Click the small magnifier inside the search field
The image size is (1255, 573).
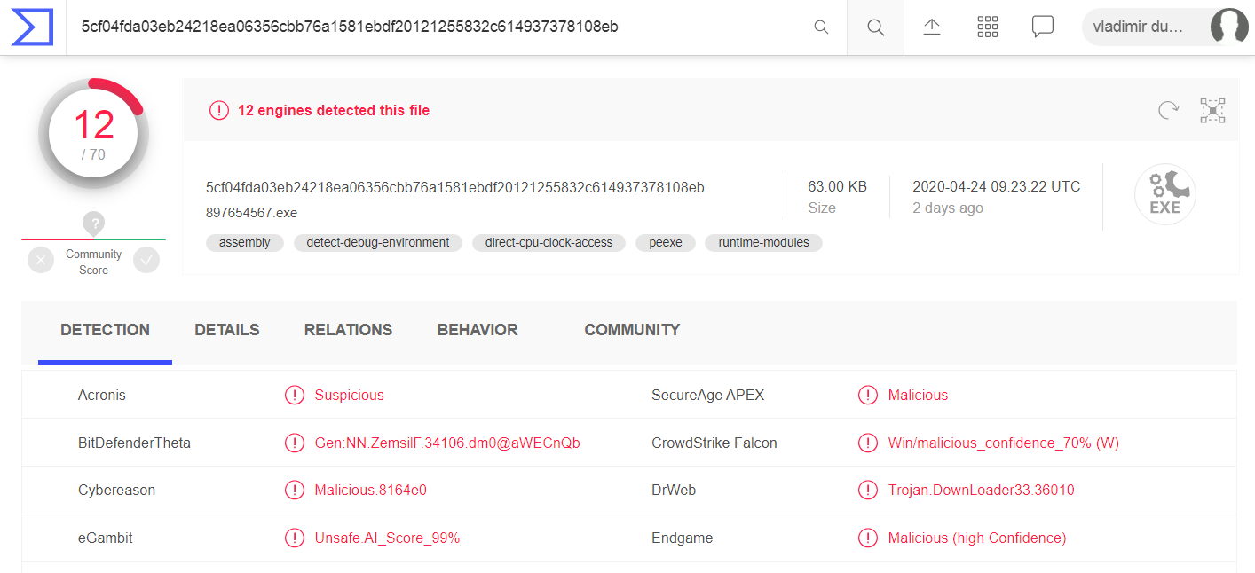tap(821, 27)
